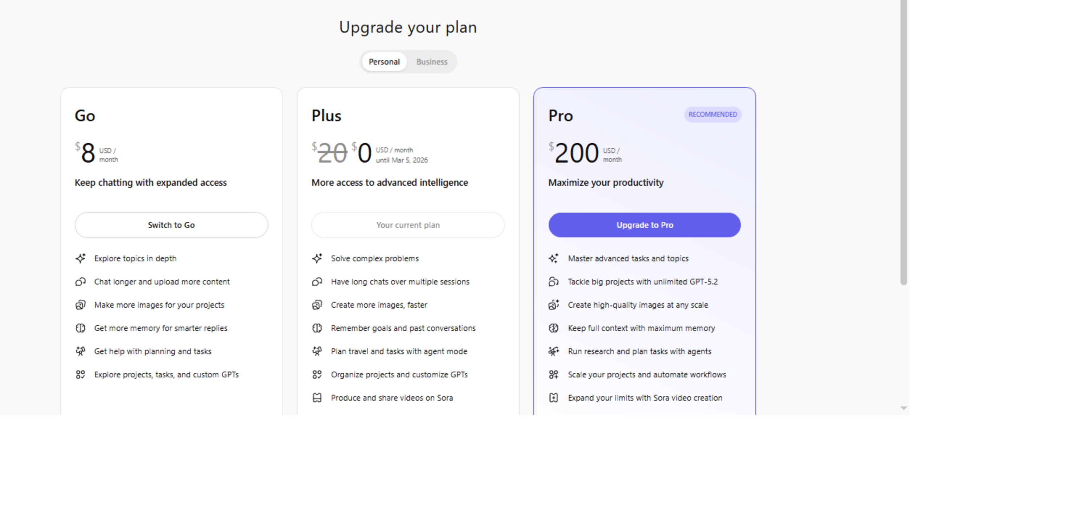Click the scrollbar down arrow
Viewport: 1066px width, 524px height.
click(903, 408)
